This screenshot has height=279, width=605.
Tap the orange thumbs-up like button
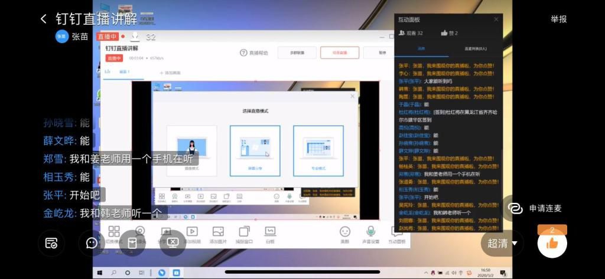click(552, 243)
